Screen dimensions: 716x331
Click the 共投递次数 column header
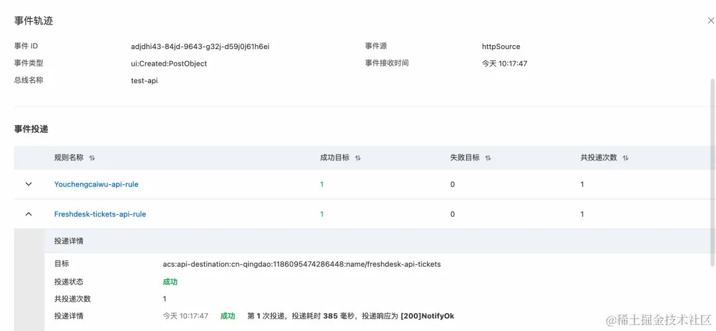click(599, 158)
